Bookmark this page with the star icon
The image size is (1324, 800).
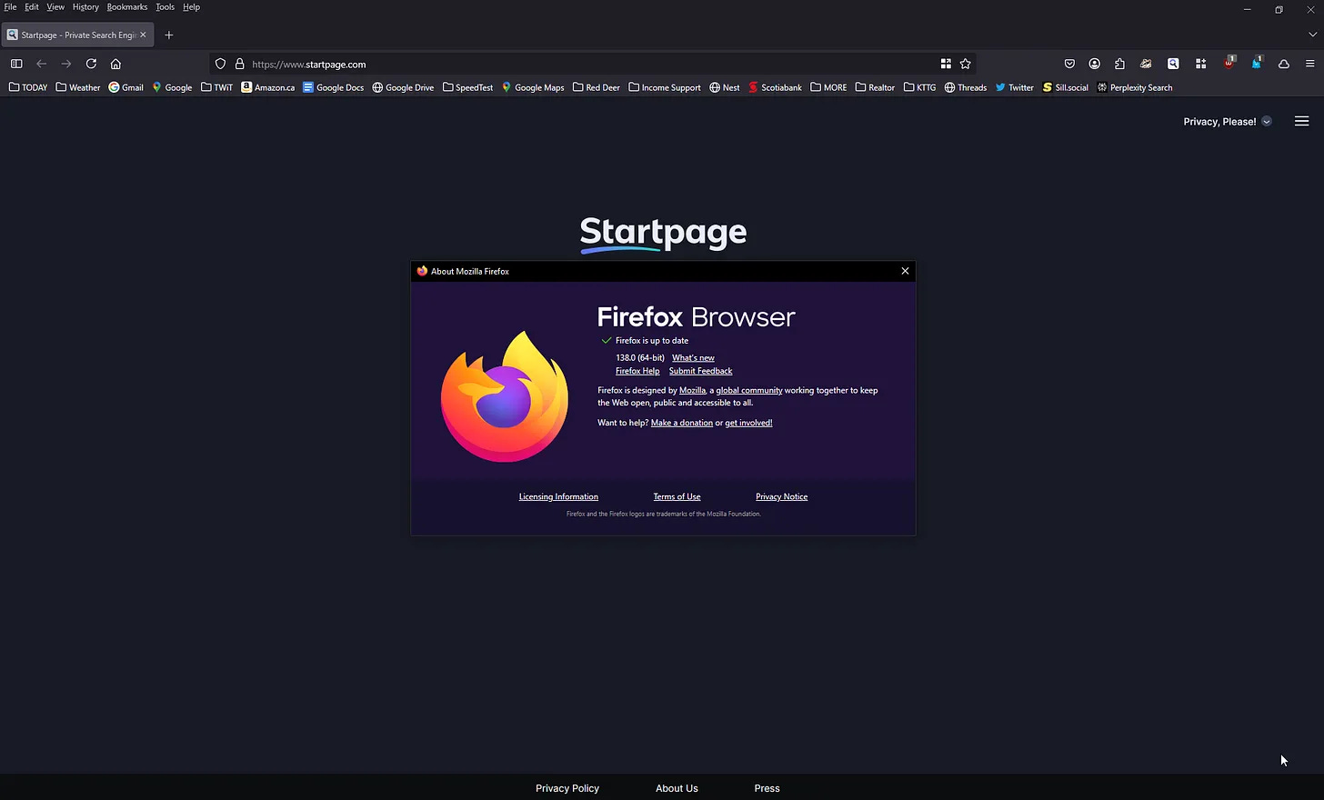pos(966,64)
